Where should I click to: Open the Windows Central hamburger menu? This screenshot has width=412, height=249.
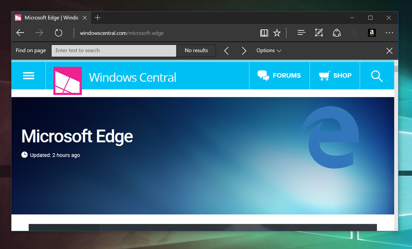28,76
